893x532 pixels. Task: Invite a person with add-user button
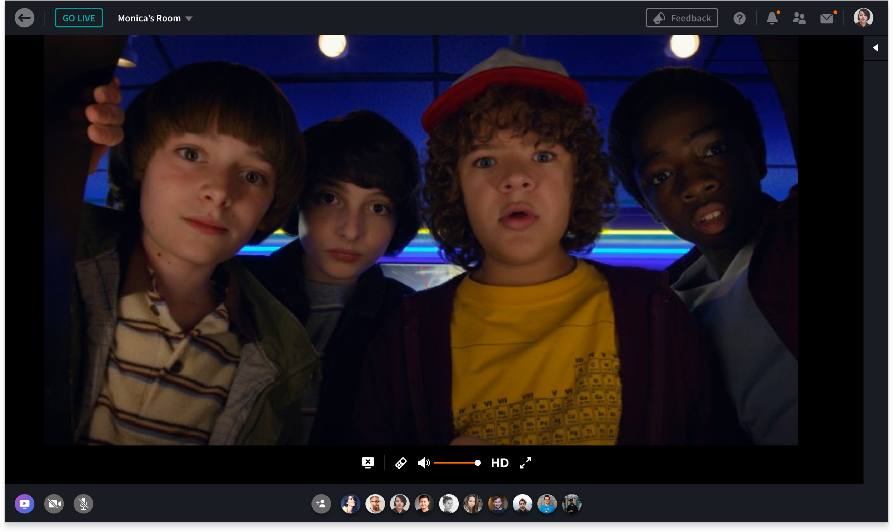point(321,504)
